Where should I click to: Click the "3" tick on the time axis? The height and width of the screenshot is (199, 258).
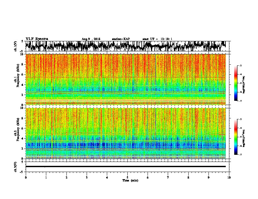pyautogui.click(x=87, y=178)
